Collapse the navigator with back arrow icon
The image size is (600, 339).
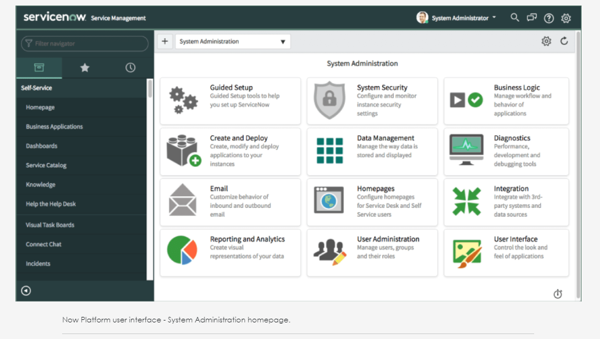tap(26, 291)
